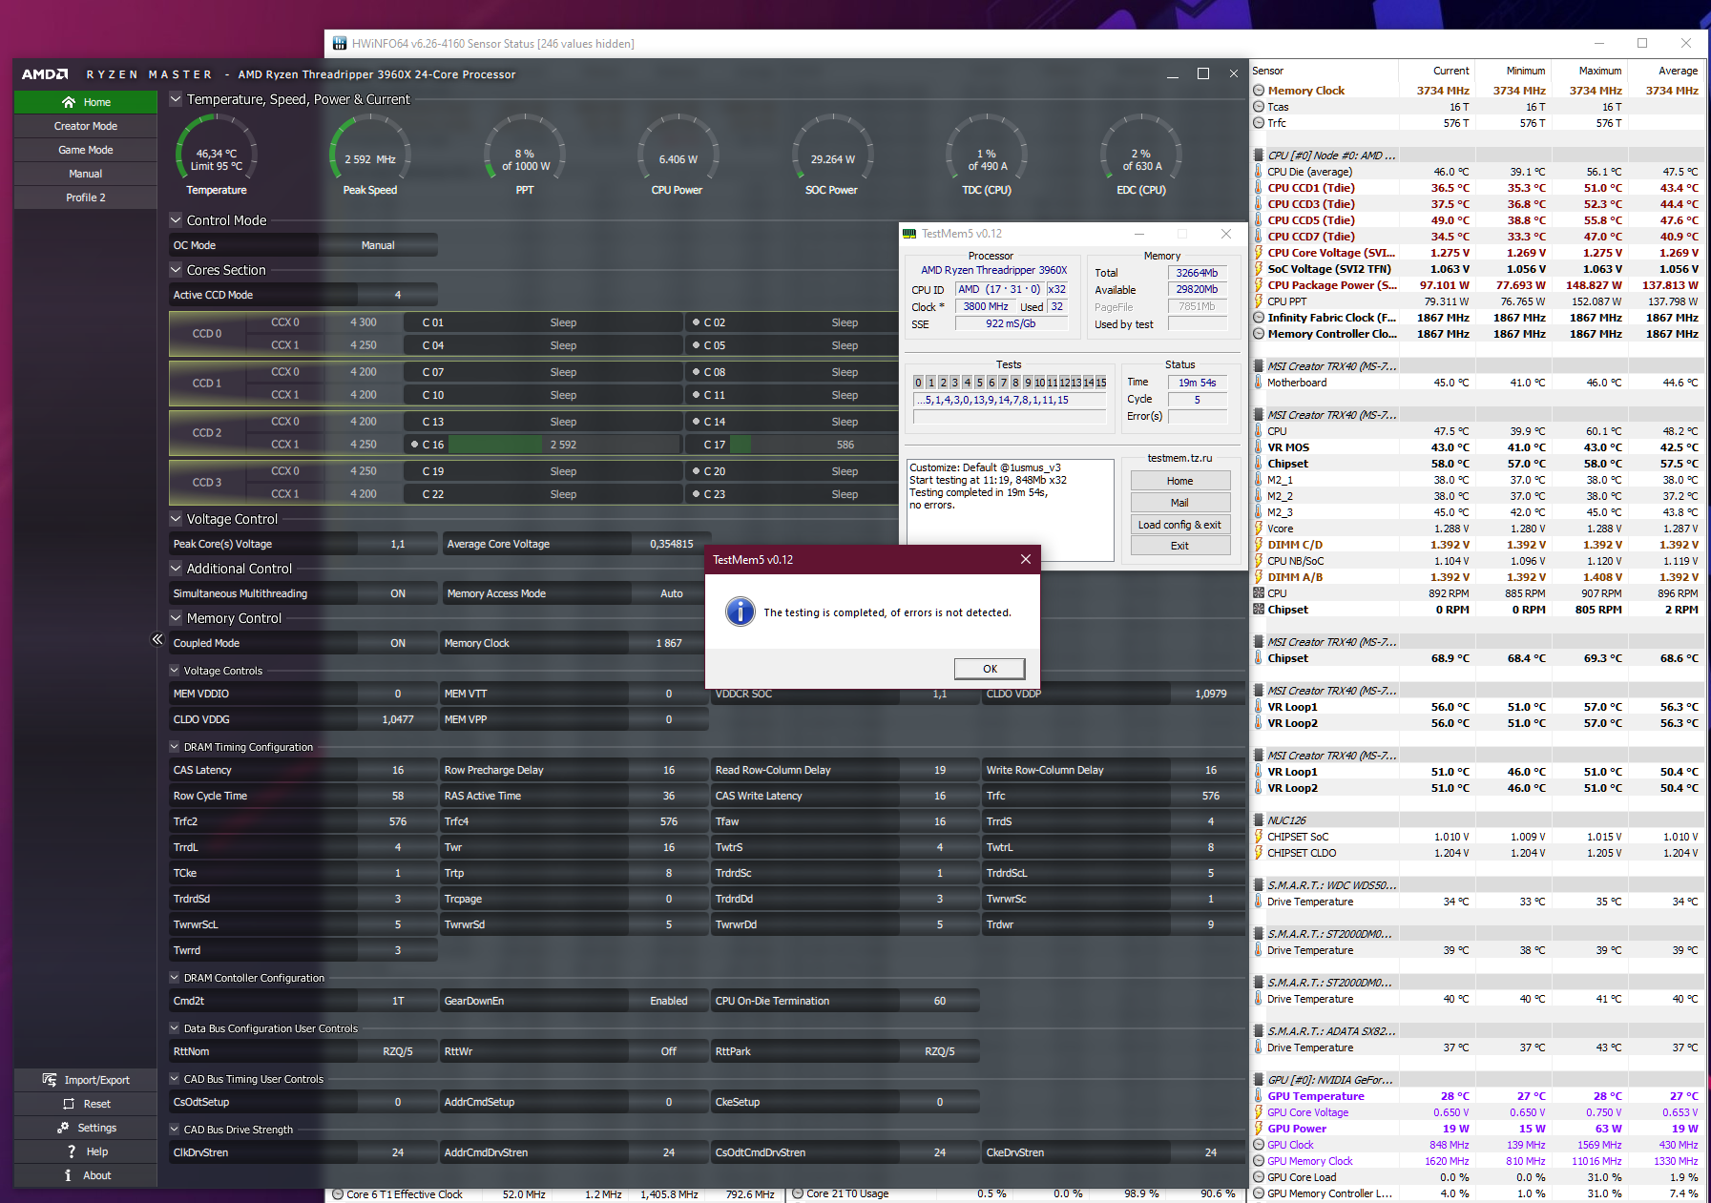Toggle the dot marker on core C 05
The width and height of the screenshot is (1711, 1203).
coord(697,345)
